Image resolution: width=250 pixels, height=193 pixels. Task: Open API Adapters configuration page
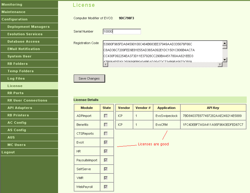click(20, 108)
